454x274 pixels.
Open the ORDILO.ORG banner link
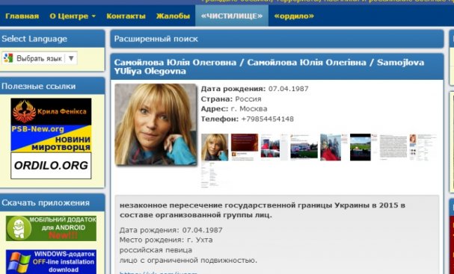pyautogui.click(x=51, y=166)
